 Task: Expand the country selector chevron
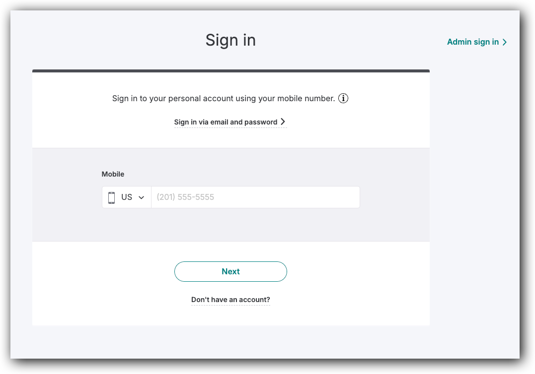[x=141, y=197]
